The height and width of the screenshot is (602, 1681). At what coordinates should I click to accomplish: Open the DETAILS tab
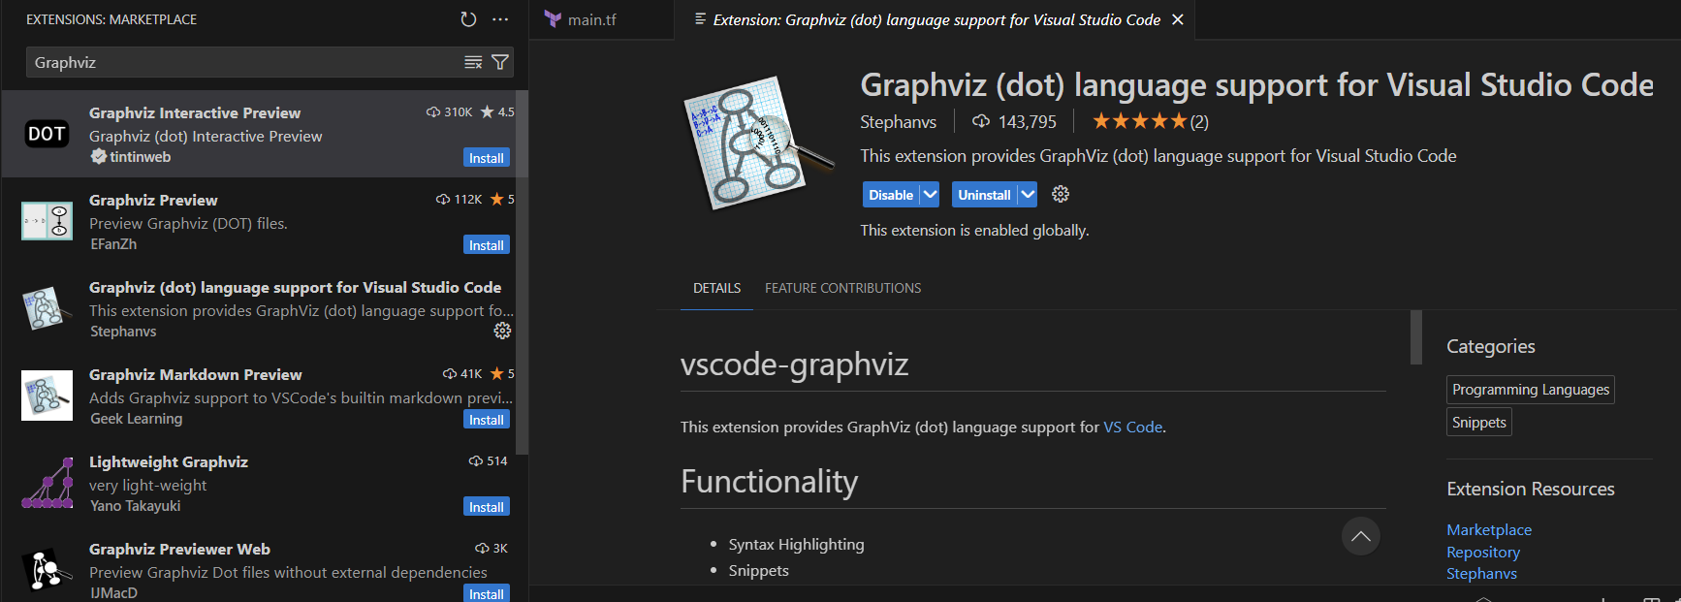[x=716, y=288]
